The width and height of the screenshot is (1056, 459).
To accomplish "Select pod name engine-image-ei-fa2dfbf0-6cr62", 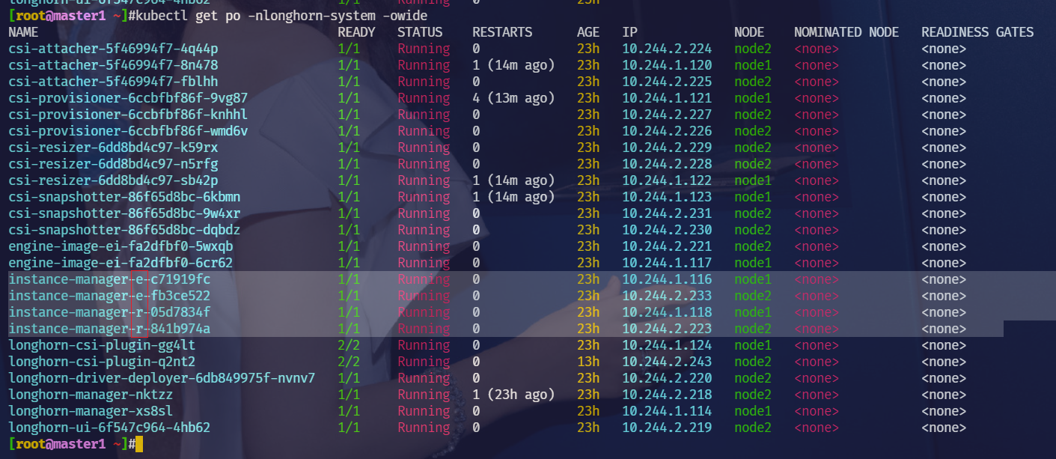I will pyautogui.click(x=120, y=263).
